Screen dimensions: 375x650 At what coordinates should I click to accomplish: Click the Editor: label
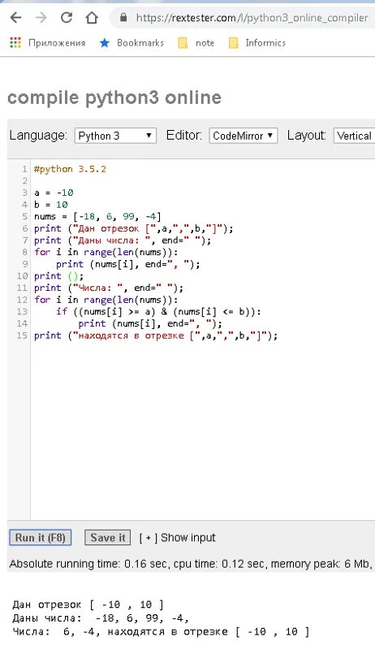pyautogui.click(x=183, y=136)
